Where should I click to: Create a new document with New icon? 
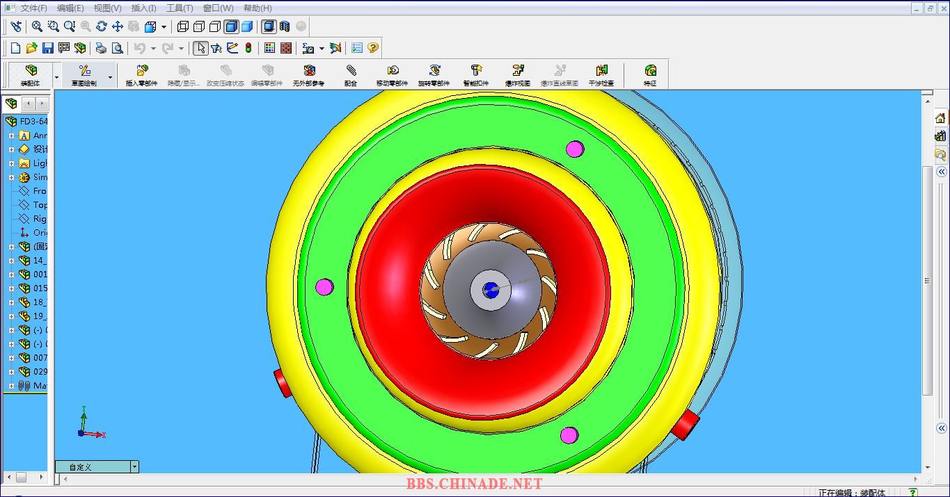point(16,48)
